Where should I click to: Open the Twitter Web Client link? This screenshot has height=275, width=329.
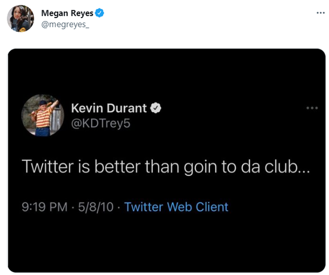(176, 207)
